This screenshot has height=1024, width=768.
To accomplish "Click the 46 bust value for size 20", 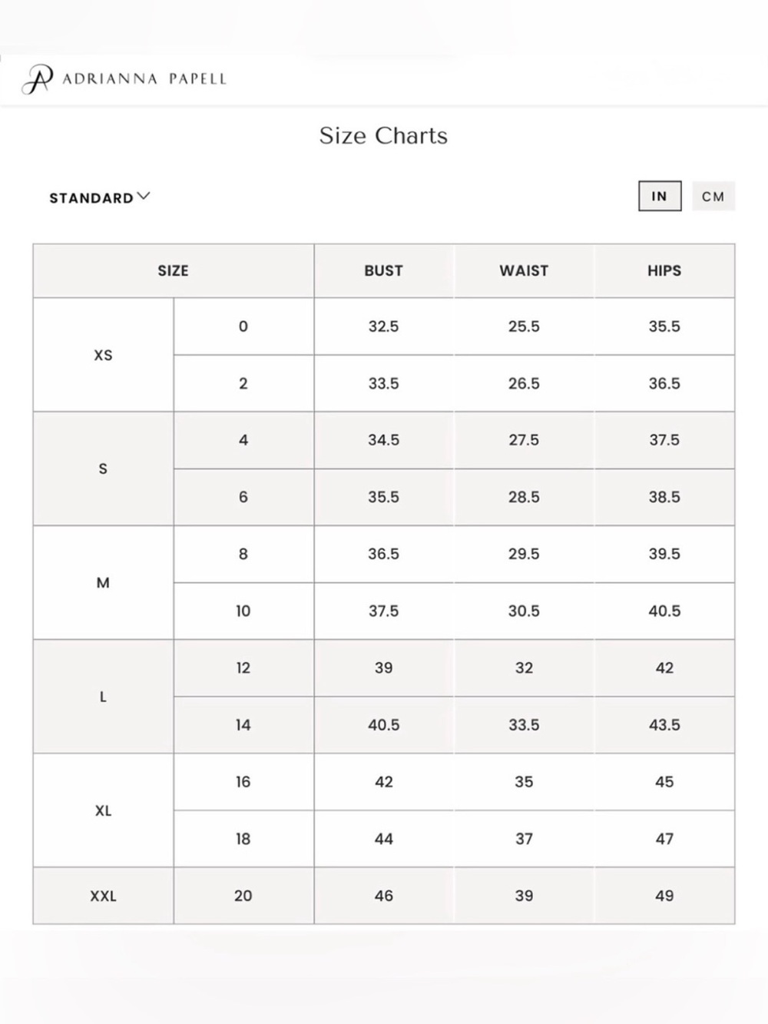I will pyautogui.click(x=384, y=896).
